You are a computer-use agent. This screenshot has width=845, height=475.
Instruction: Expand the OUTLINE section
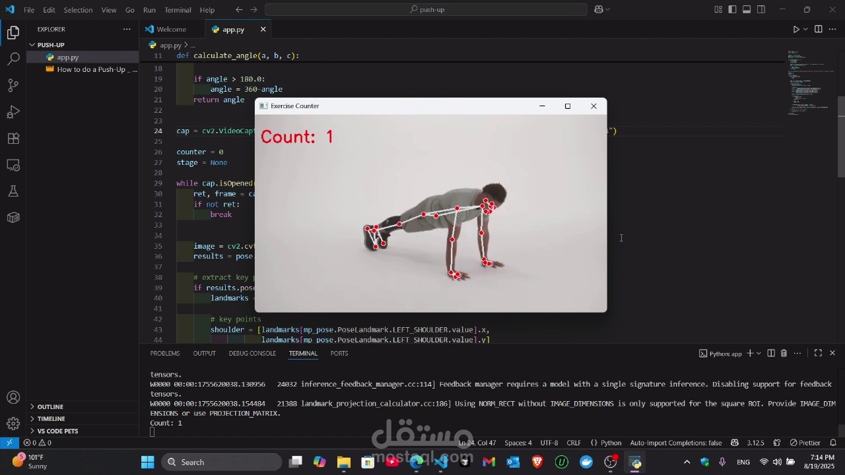(83, 407)
